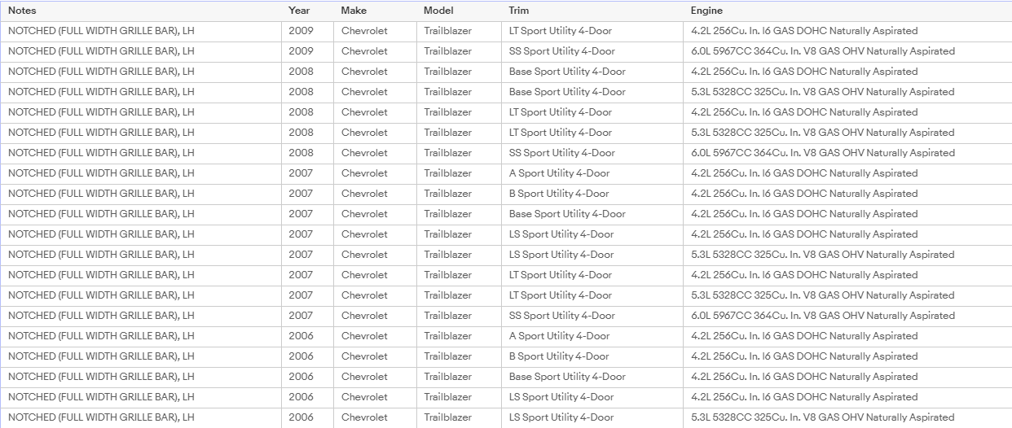Viewport: 1012px width, 428px height.
Task: Click 5.3L V8 engine for 2008 LT trim
Action: pos(823,133)
